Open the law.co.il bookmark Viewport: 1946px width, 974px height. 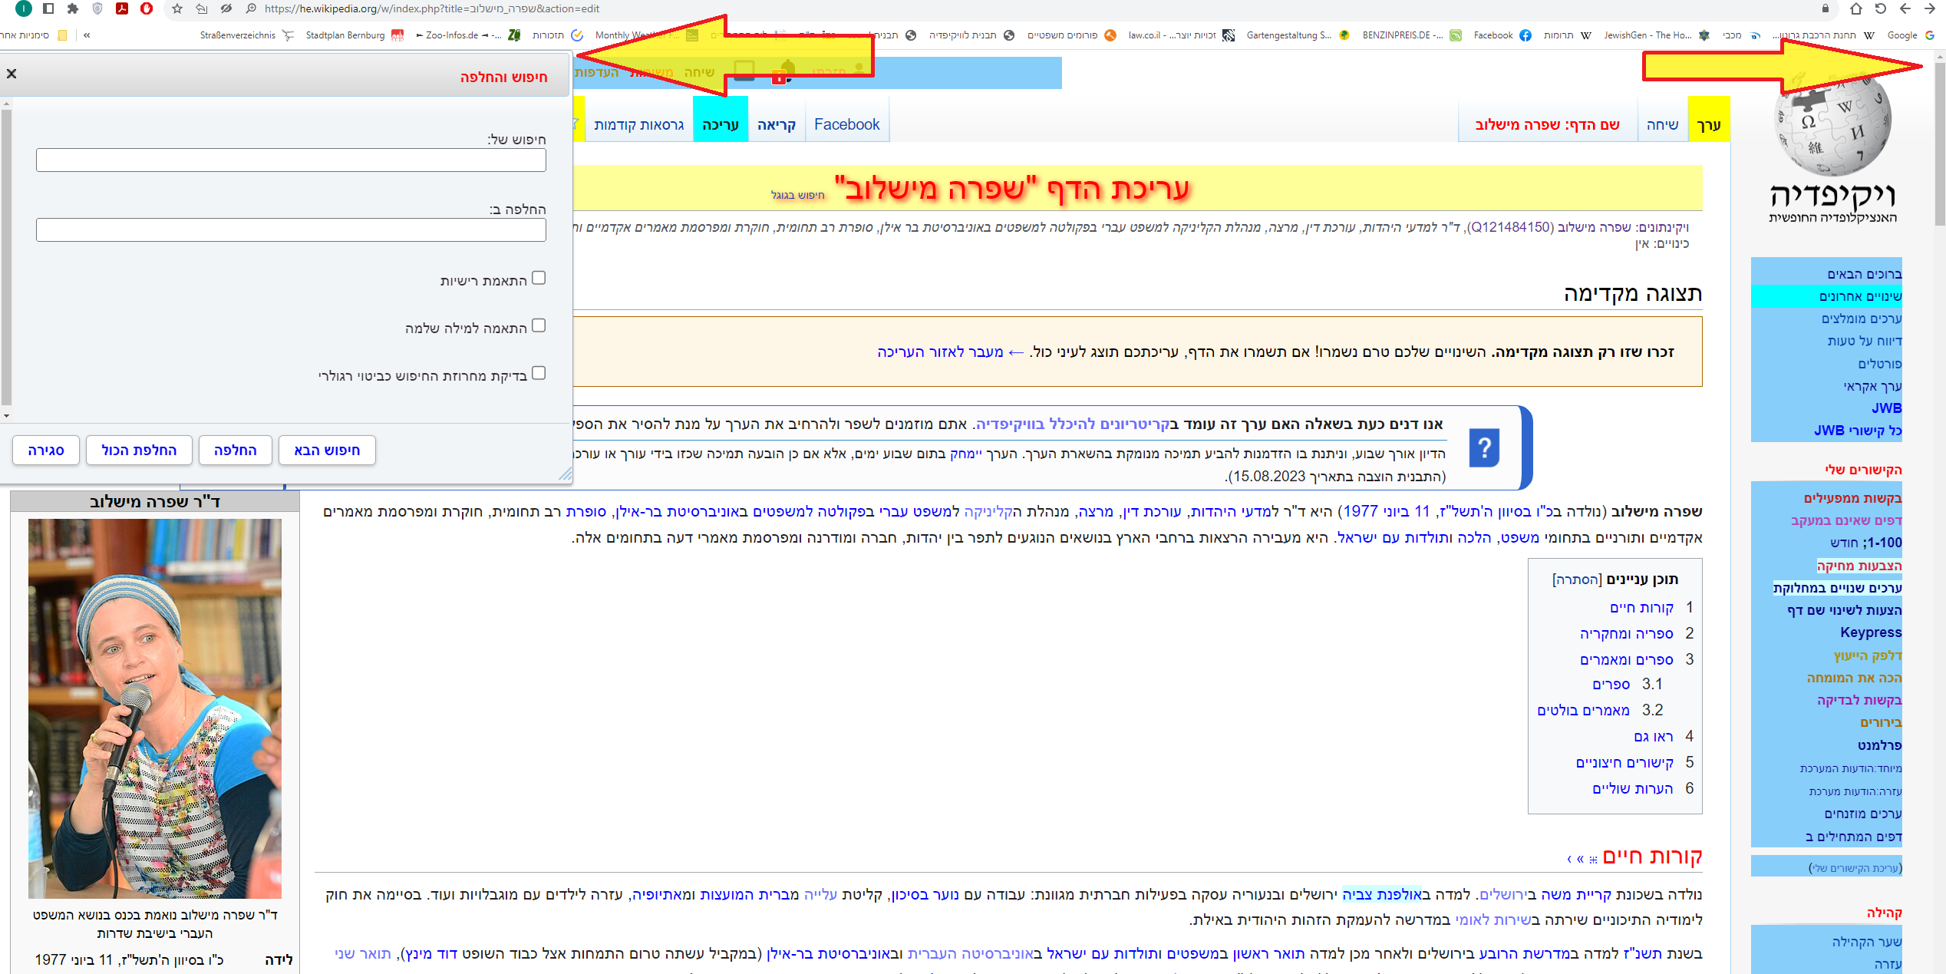(1181, 35)
